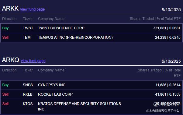Open the ARKQ view fund page link
The width and height of the screenshot is (183, 115).
33,61
